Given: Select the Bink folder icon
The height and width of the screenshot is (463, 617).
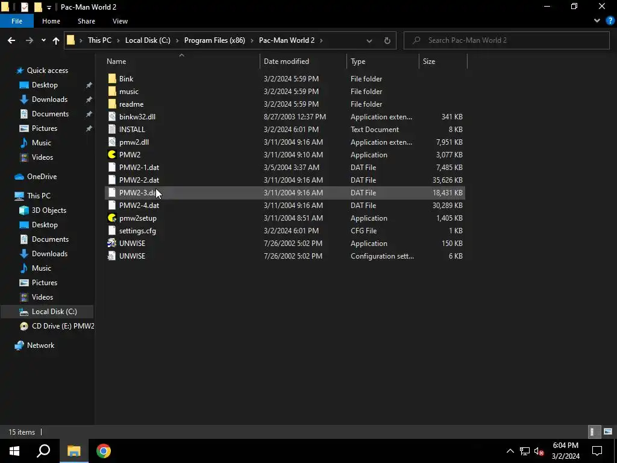Looking at the screenshot, I should [x=112, y=79].
